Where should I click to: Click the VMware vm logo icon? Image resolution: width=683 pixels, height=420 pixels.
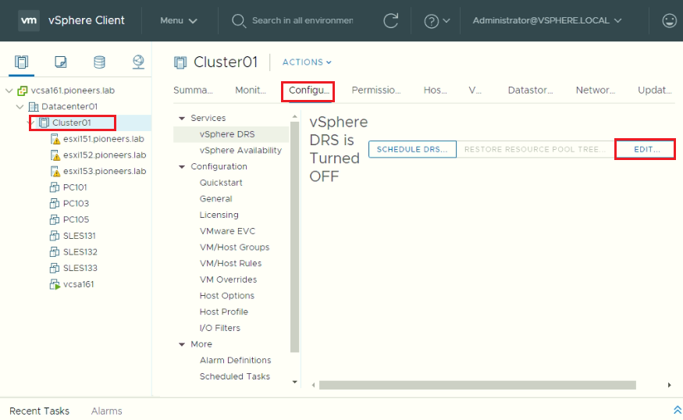[x=29, y=20]
